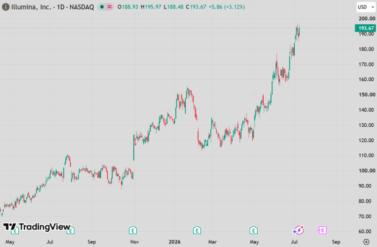Image resolution: width=377 pixels, height=247 pixels.
Task: Click the close value C193.67 in header
Action: (196, 7)
